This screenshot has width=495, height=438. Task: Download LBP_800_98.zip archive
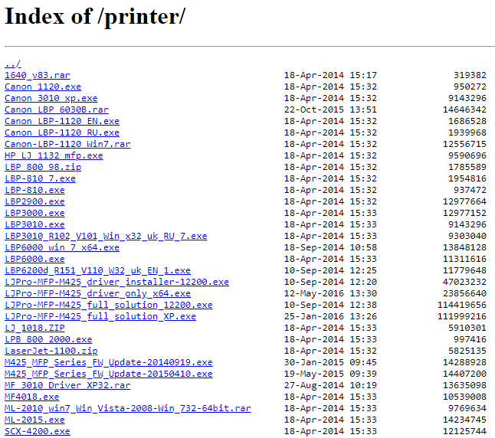(x=42, y=167)
